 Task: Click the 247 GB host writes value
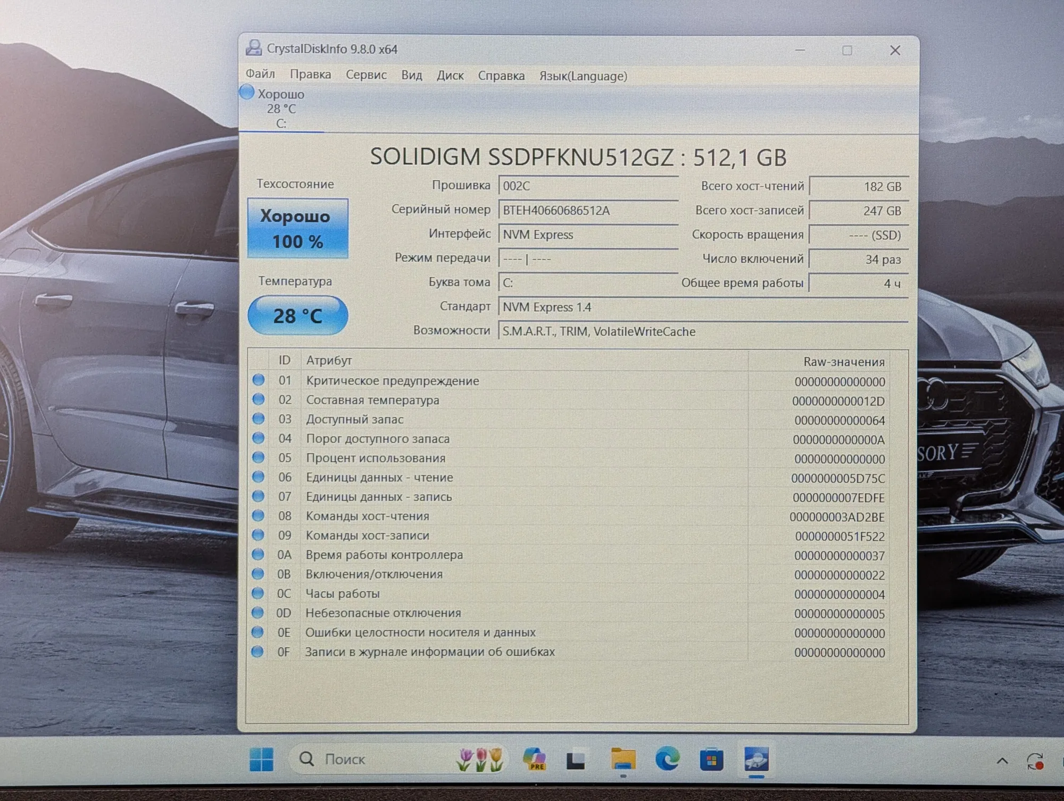tap(859, 211)
